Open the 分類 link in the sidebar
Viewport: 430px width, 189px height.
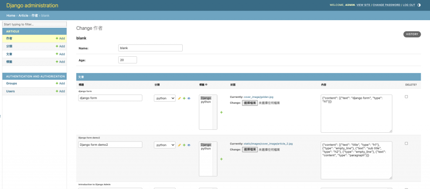(x=9, y=46)
